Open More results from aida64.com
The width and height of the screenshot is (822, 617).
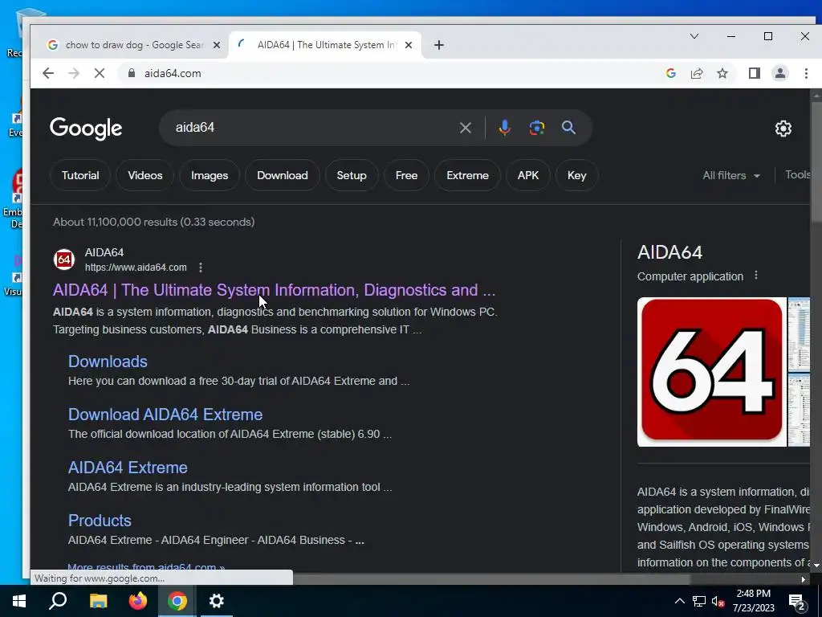pos(146,567)
